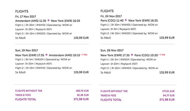Select the Sun, 26 Nov 2017 date heading
190x111 pixels.
(112, 50)
